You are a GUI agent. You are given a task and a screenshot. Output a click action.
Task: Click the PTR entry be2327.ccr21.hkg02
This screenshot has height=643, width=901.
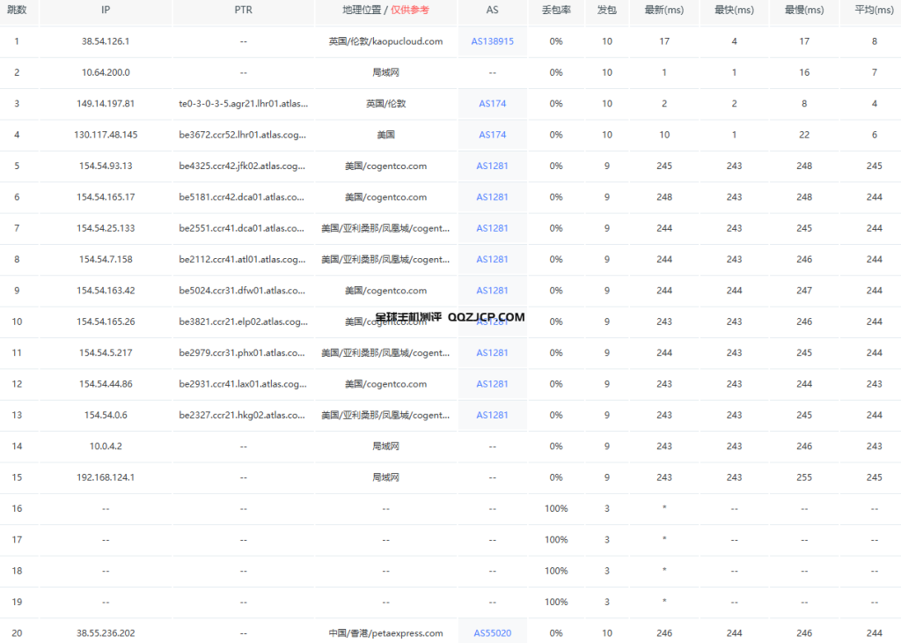(243, 415)
